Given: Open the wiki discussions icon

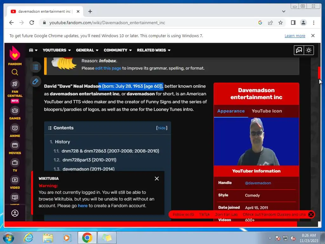Looking at the screenshot, I should (x=299, y=50).
